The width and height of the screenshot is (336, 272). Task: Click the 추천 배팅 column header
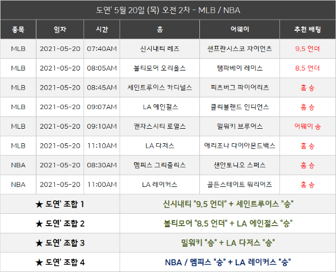307,29
